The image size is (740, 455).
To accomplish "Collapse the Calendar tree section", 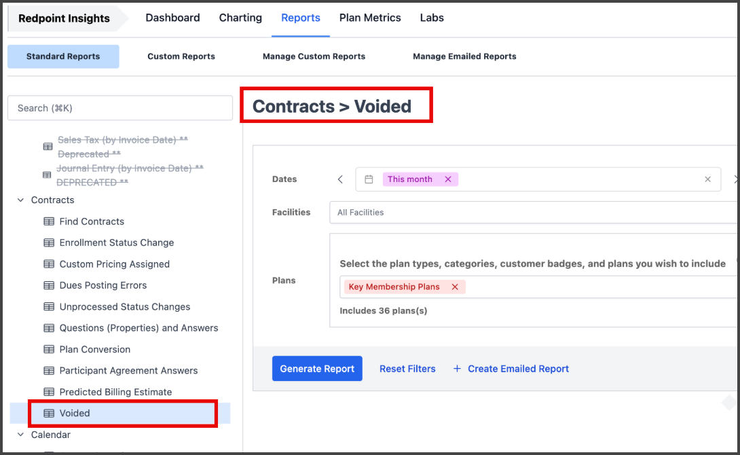I will (21, 435).
